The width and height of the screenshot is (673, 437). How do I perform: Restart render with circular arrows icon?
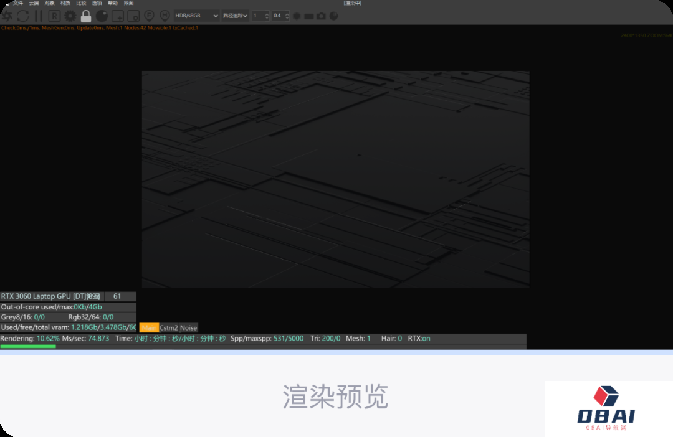pyautogui.click(x=23, y=16)
